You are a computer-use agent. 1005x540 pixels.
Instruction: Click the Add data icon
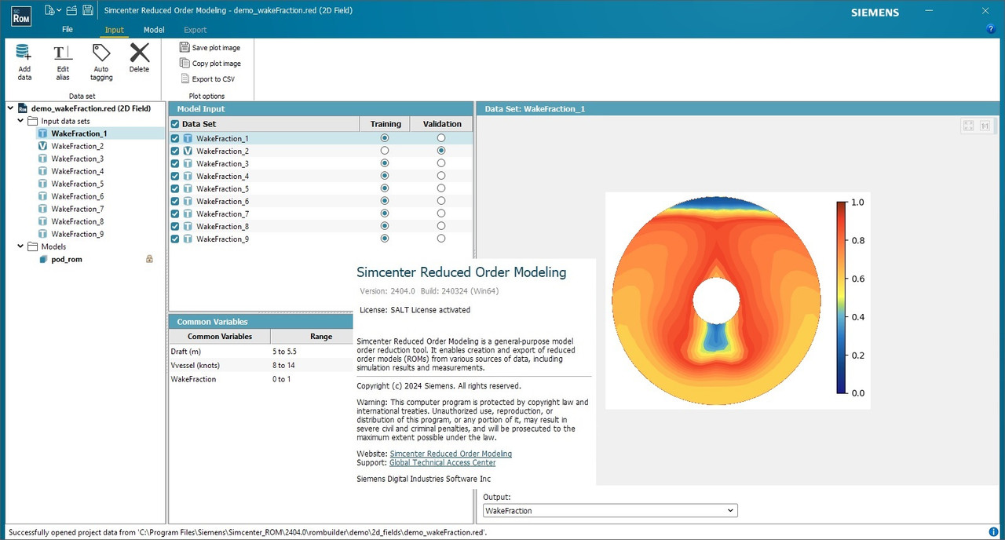tap(24, 53)
